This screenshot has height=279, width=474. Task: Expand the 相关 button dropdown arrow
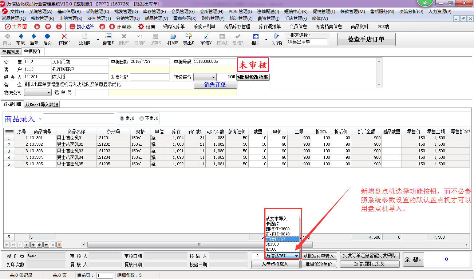(x=266, y=40)
